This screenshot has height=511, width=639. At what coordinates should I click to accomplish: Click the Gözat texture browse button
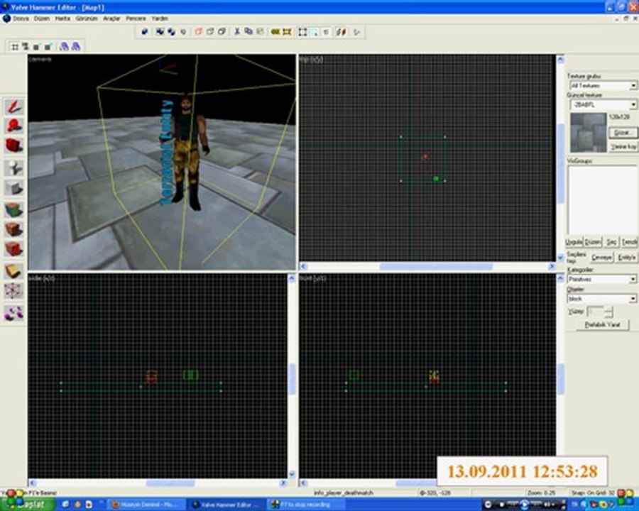coord(623,133)
